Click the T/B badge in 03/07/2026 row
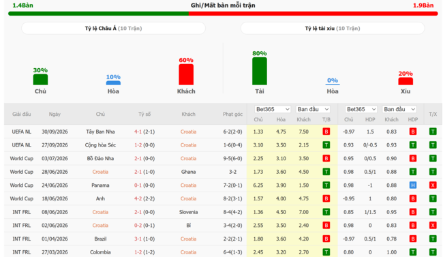 (326, 158)
